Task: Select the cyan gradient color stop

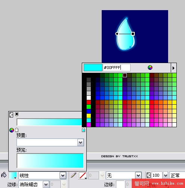Action: tap(83, 130)
